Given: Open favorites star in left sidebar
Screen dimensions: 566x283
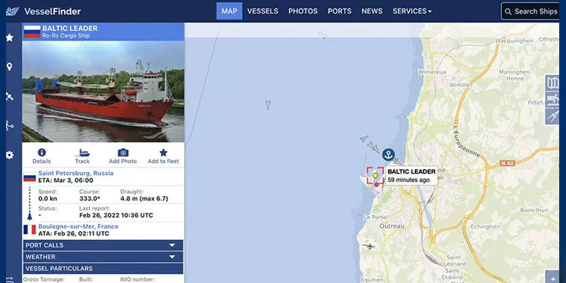Looking at the screenshot, I should coord(10,38).
